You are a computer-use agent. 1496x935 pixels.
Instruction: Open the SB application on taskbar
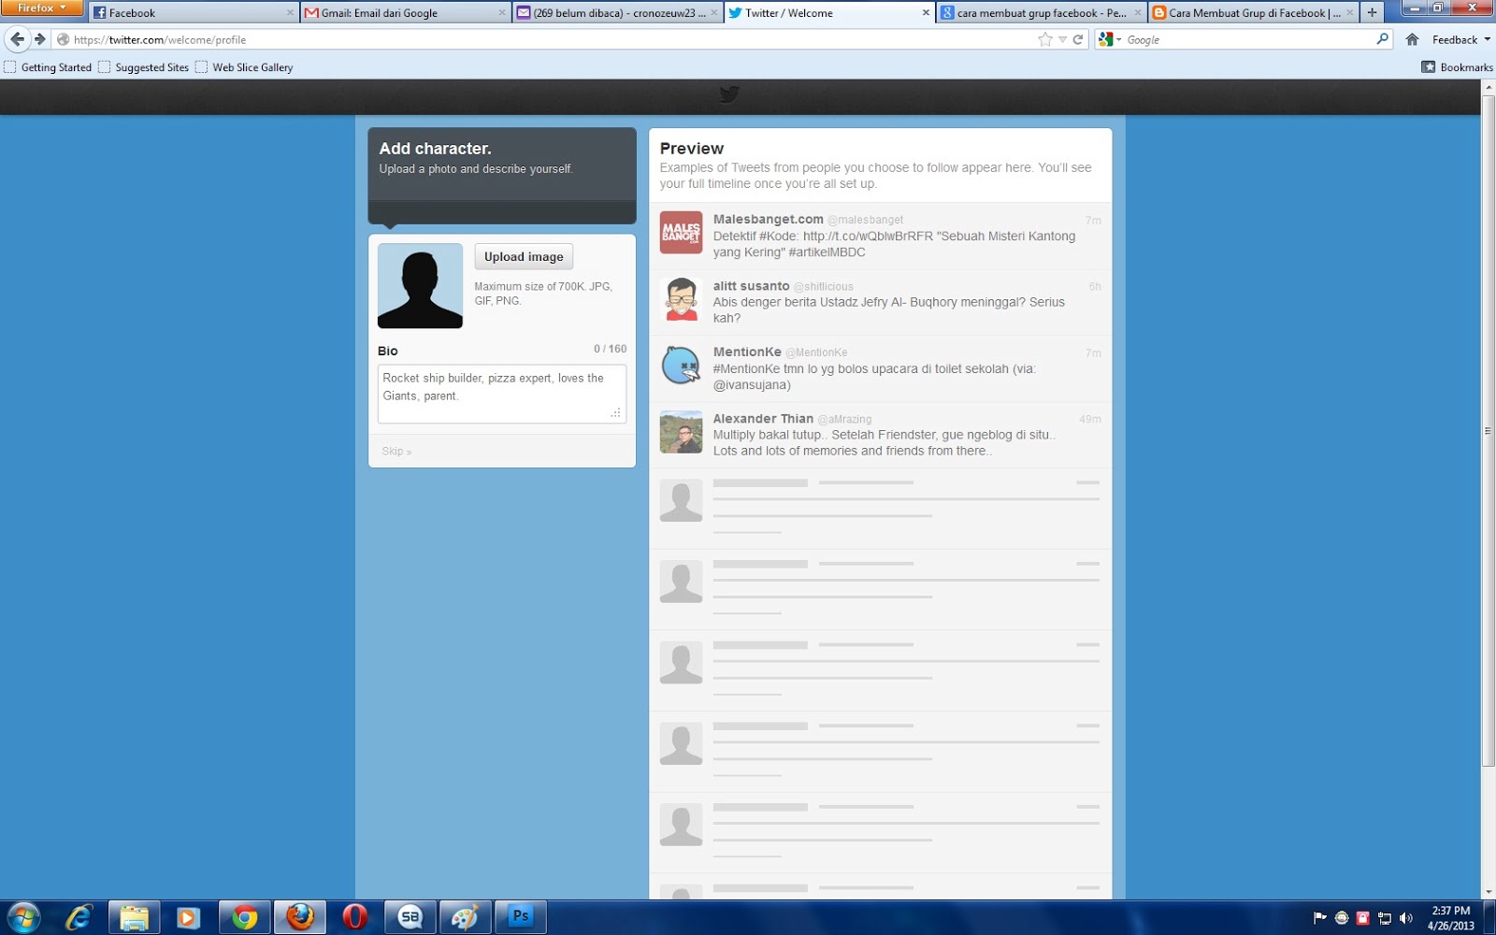pyautogui.click(x=410, y=917)
